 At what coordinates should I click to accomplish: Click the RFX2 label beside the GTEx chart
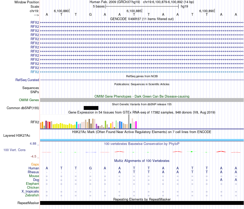pyautogui.click(x=35, y=122)
